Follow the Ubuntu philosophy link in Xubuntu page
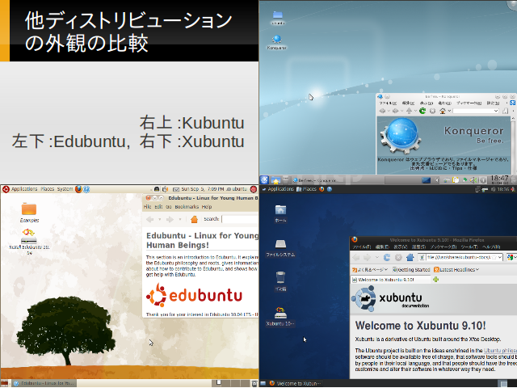Viewport: 517px width, 388px height. 500,351
